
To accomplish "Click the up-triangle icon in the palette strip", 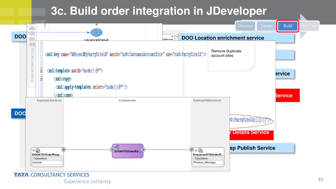I will coord(32,28).
